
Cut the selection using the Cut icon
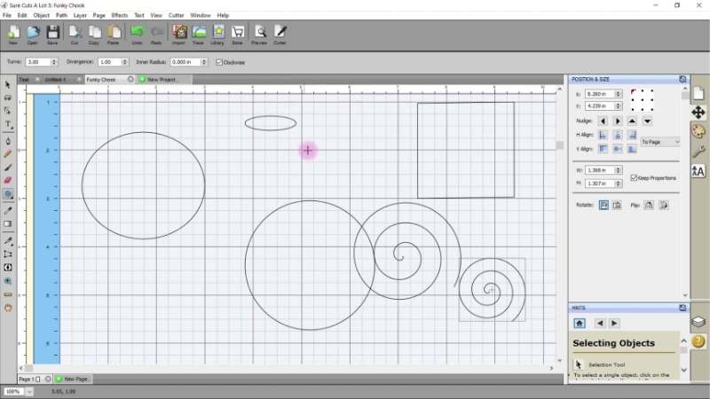[75, 35]
